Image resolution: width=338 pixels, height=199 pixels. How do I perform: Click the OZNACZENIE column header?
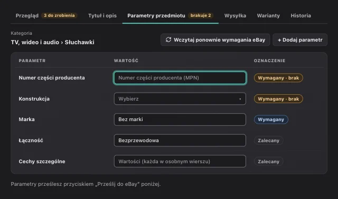tap(269, 61)
